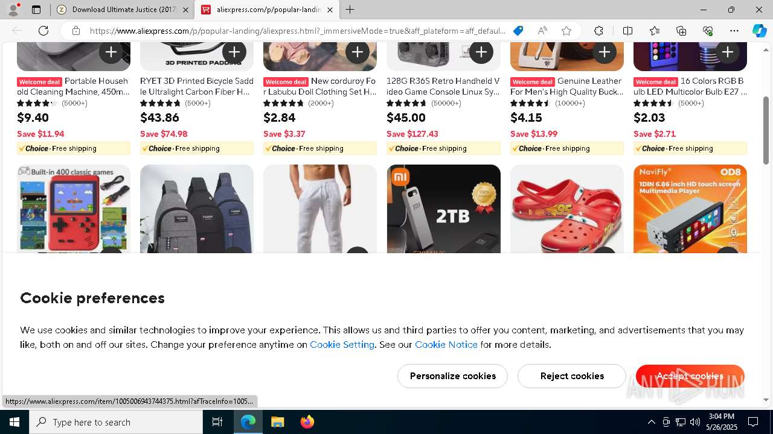This screenshot has height=434, width=773.
Task: Add Labubu Doll Clothing Set to cart
Action: coord(358,52)
